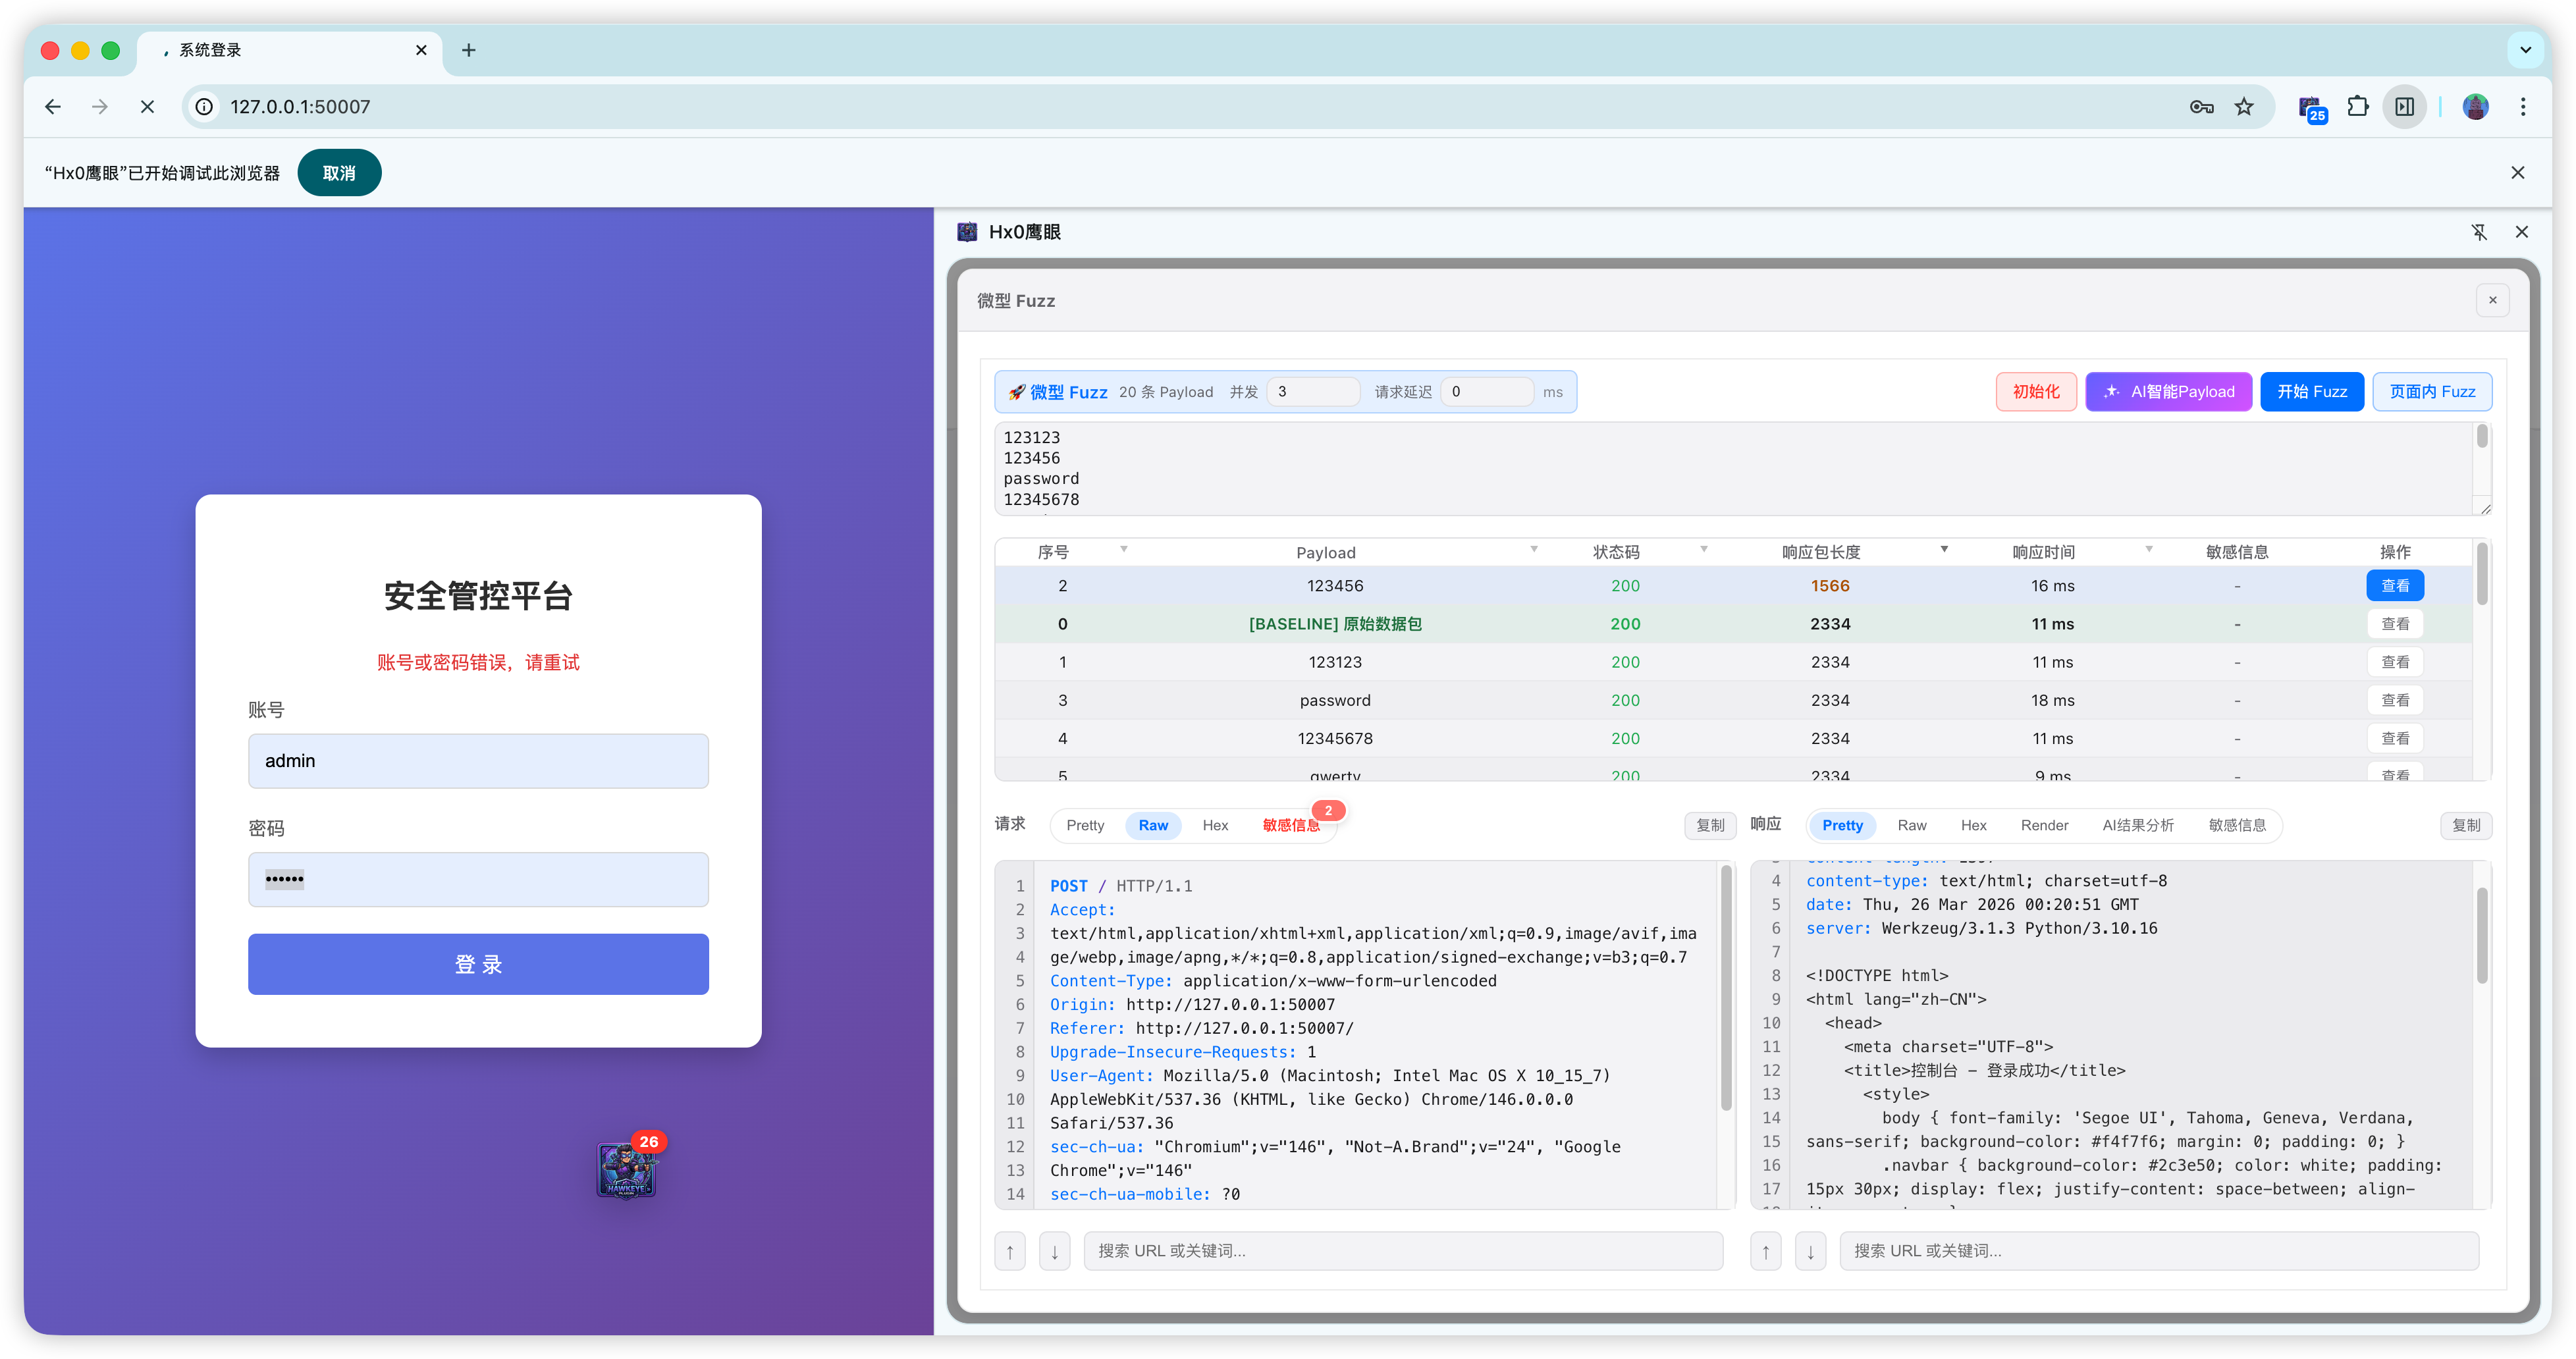Switch response view to Render tab
This screenshot has height=1359, width=2576.
(x=2044, y=825)
